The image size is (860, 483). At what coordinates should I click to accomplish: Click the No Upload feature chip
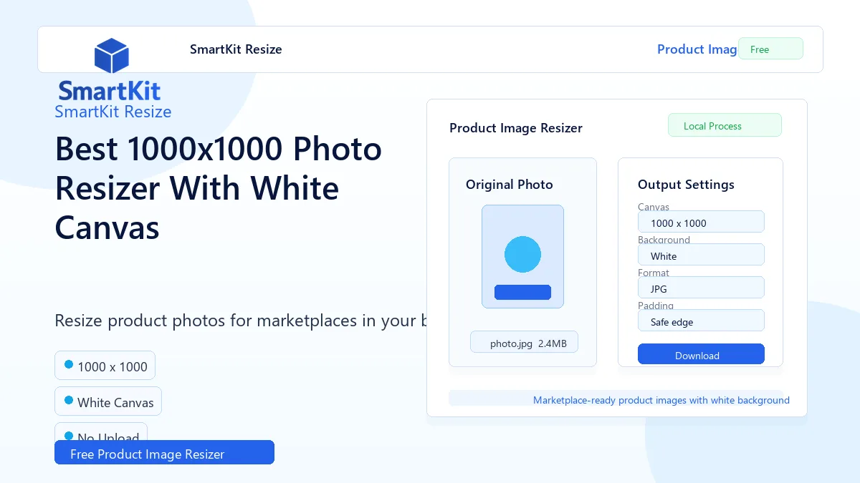(x=101, y=431)
